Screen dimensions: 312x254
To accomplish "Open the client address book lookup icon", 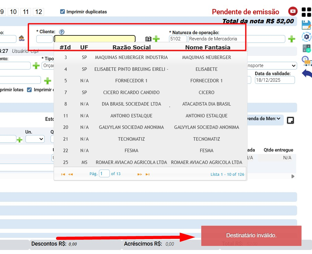I will tap(149, 39).
